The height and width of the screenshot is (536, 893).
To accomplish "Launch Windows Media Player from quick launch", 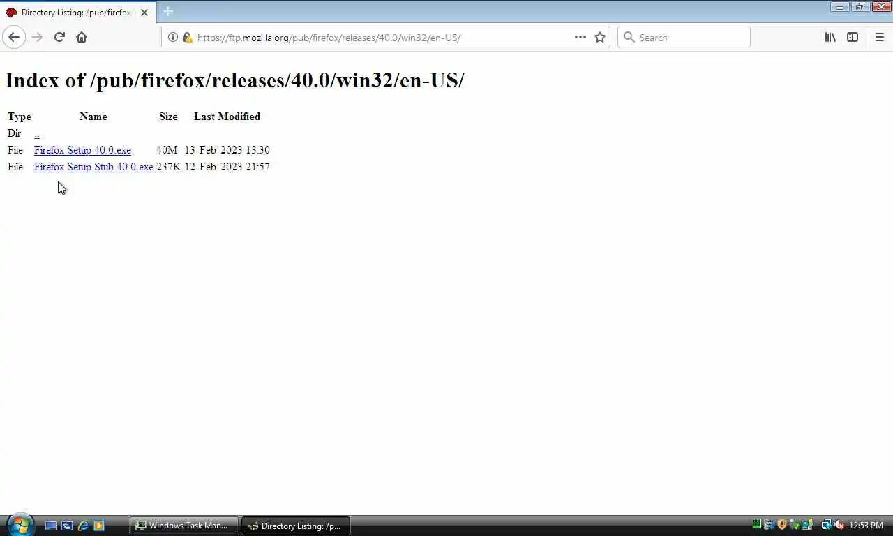I will (99, 526).
